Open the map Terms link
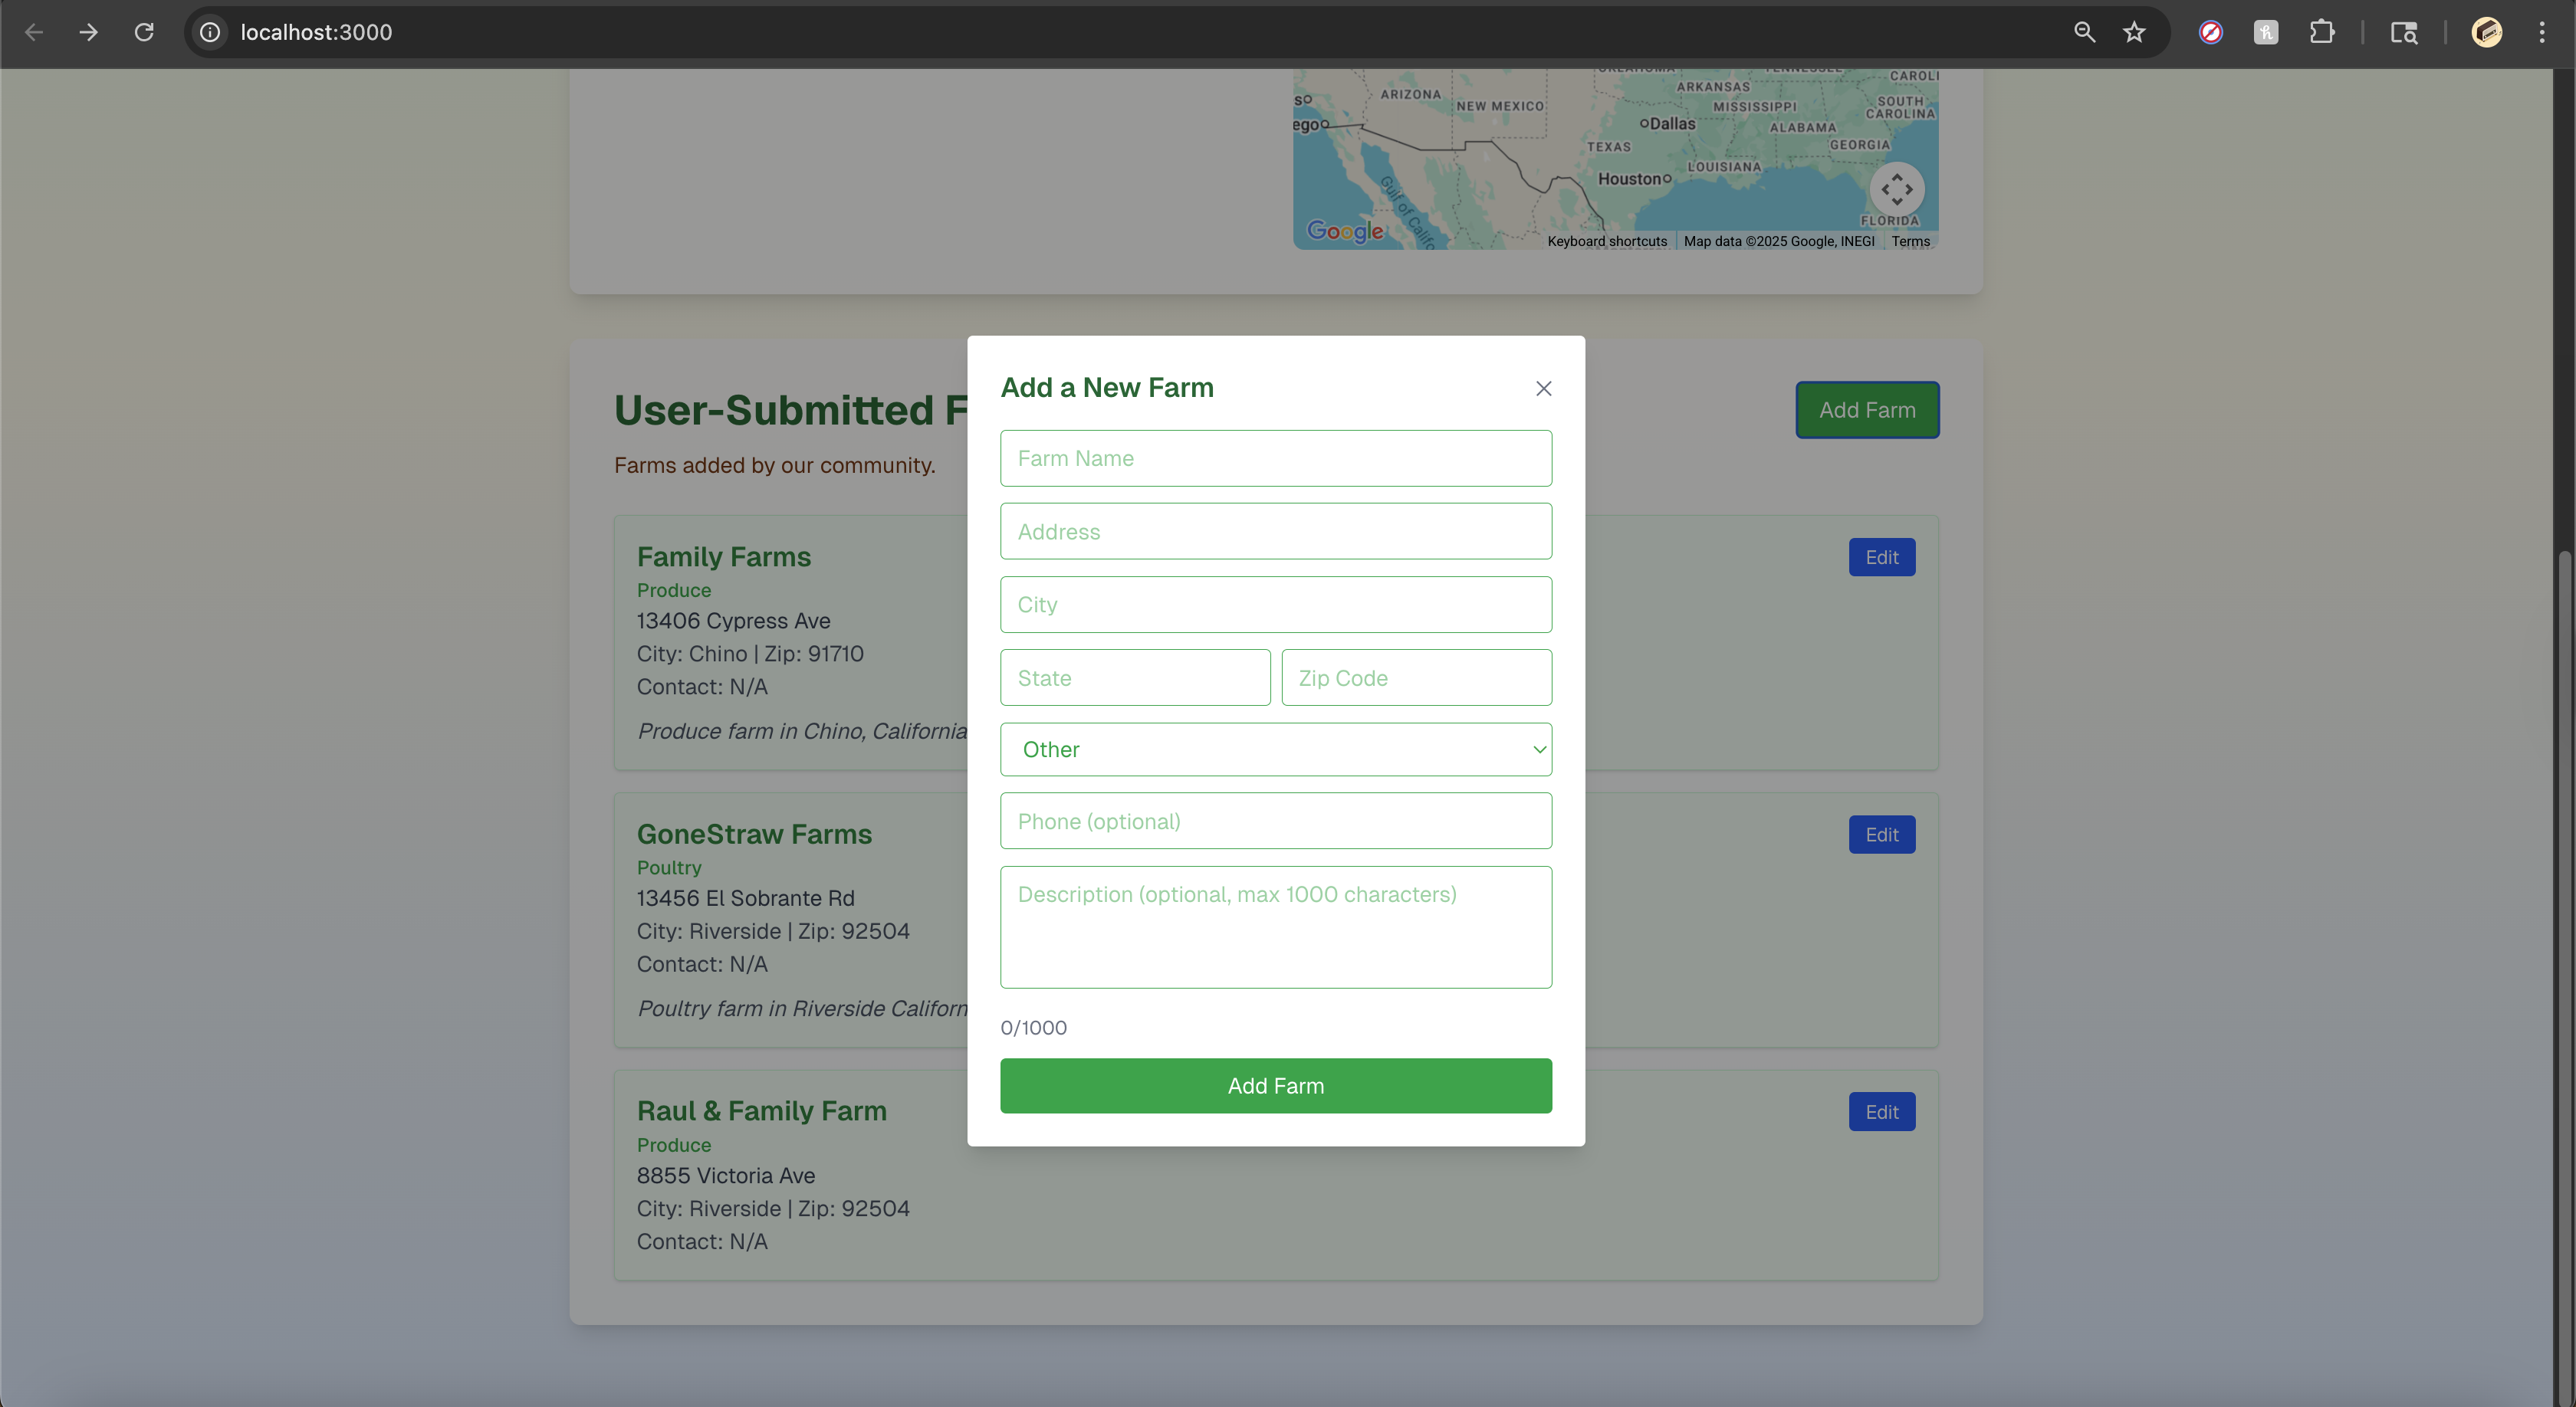The image size is (2576, 1407). [x=1910, y=241]
